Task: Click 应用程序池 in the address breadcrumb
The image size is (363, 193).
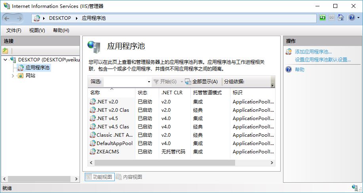Action: coord(94,18)
